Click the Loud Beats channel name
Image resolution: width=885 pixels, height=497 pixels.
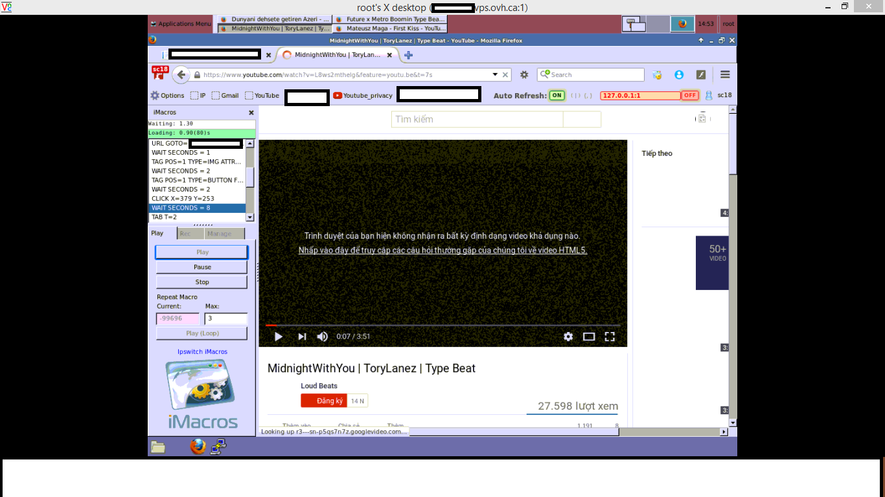[x=319, y=386]
